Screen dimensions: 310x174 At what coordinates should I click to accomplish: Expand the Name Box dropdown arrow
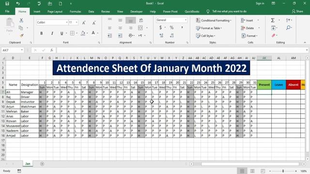pyautogui.click(x=22, y=50)
